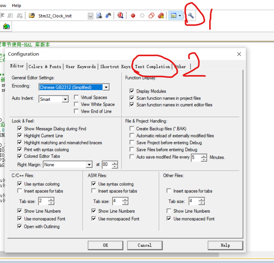The image size is (274, 263).
Task: Enable Virtual Spaces checkbox
Action: pyautogui.click(x=76, y=97)
